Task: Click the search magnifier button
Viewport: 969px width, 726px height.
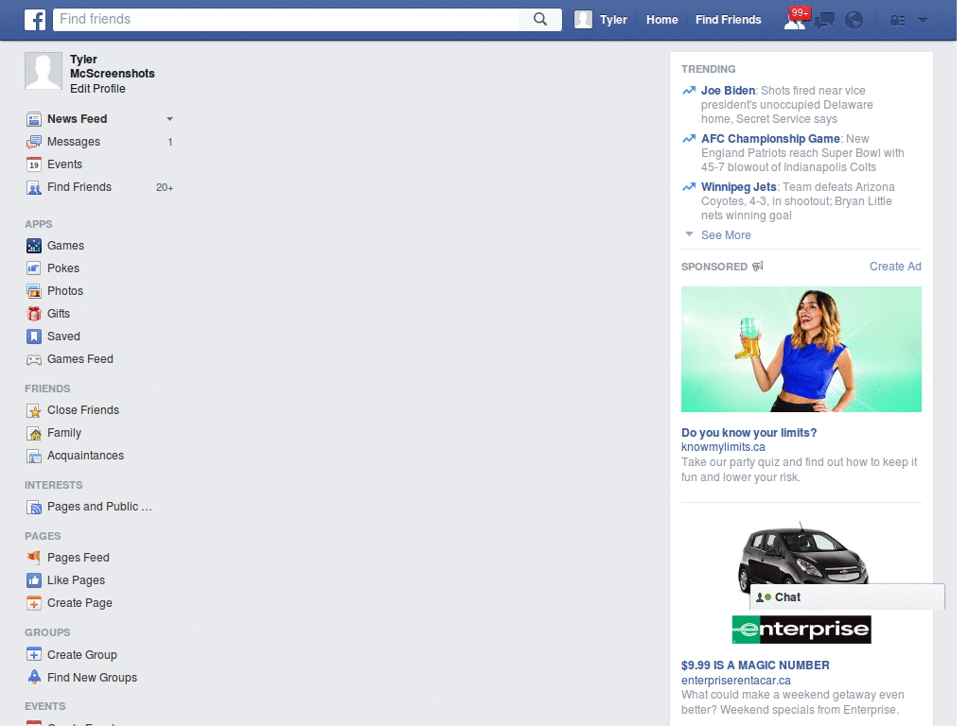Action: tap(540, 19)
